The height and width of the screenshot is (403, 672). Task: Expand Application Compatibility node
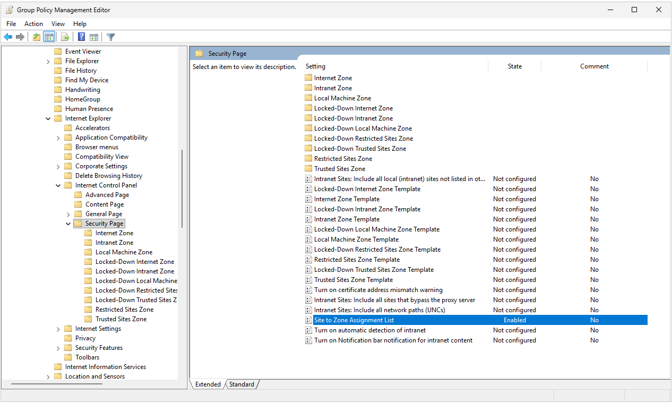click(x=58, y=138)
